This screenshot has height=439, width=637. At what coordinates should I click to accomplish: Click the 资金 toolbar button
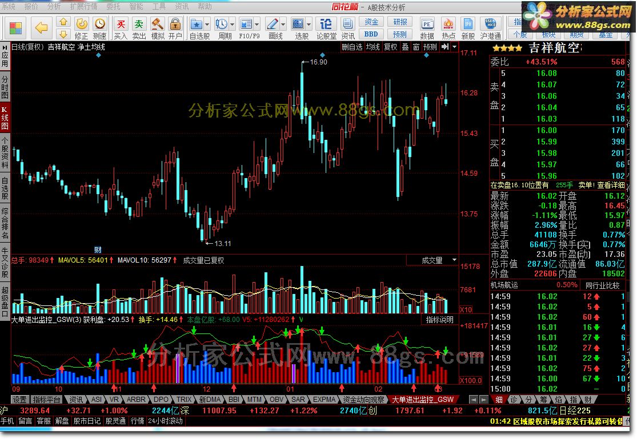coord(371,22)
